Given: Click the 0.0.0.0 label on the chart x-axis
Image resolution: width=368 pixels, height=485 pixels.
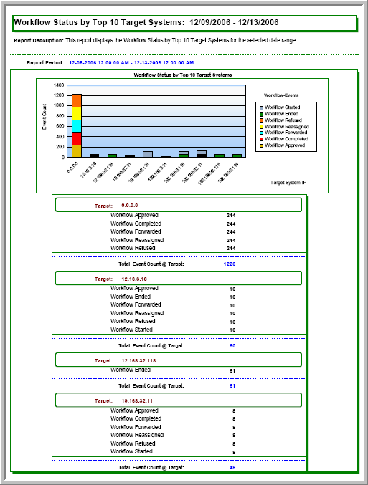Looking at the screenshot, I should pyautogui.click(x=72, y=167).
